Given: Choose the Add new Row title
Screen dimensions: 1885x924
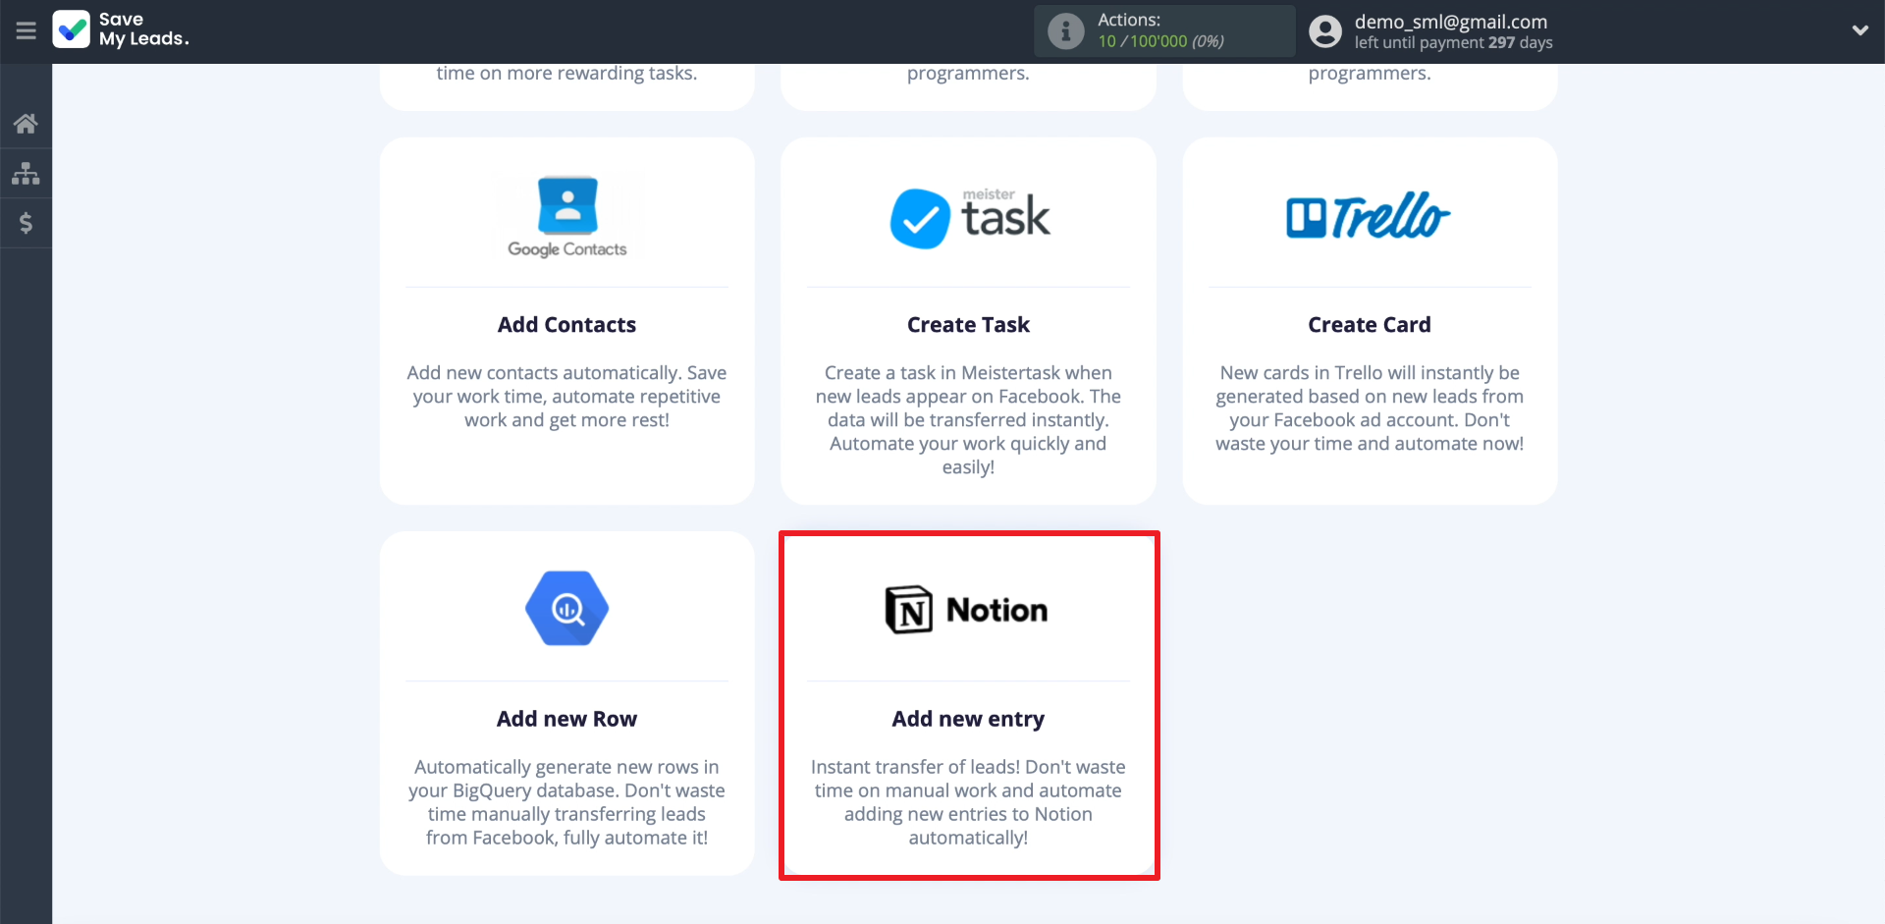Looking at the screenshot, I should [566, 719].
